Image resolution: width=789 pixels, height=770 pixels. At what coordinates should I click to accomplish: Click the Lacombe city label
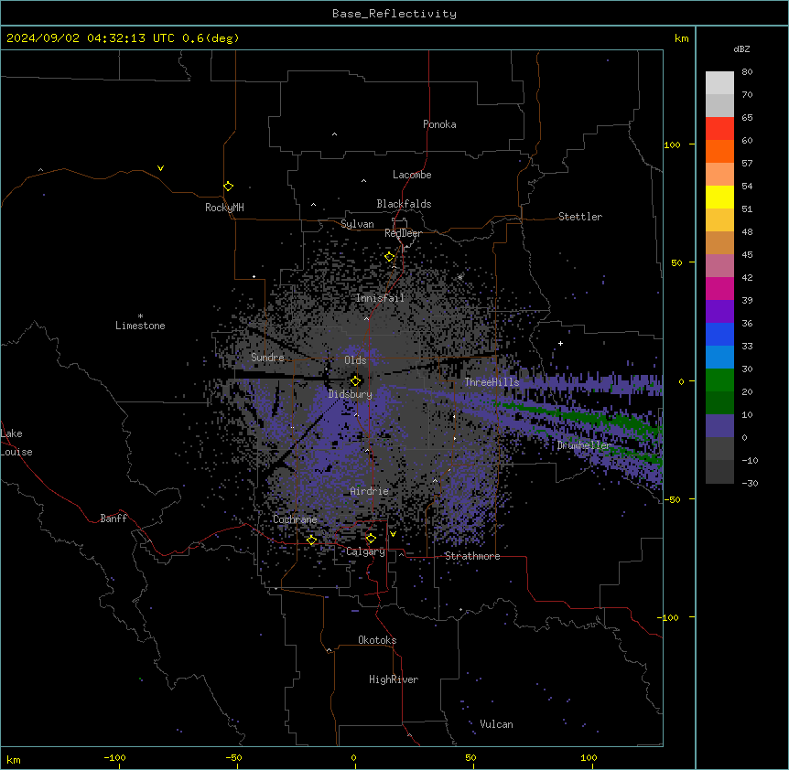tap(412, 175)
